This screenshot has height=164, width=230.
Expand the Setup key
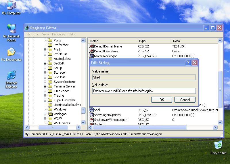[45, 68]
